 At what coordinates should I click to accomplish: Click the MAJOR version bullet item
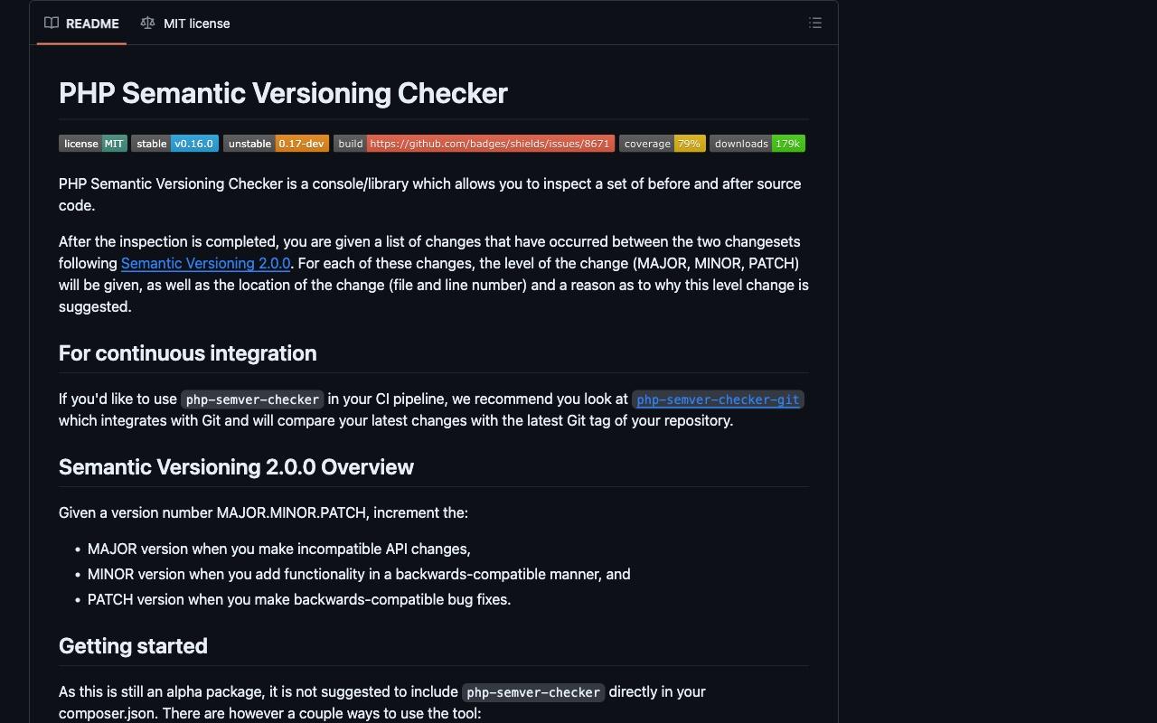pos(279,549)
